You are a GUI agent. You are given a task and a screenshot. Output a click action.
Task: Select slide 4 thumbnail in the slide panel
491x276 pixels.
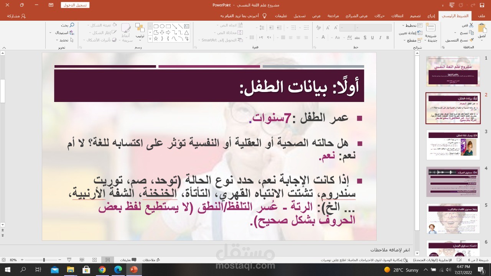(x=453, y=182)
